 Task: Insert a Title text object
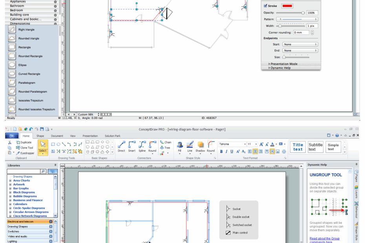[x=297, y=146]
